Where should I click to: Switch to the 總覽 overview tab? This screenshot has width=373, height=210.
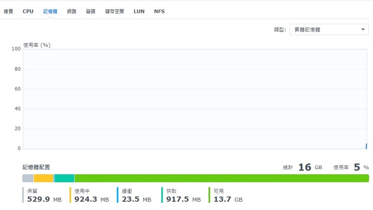[8, 11]
